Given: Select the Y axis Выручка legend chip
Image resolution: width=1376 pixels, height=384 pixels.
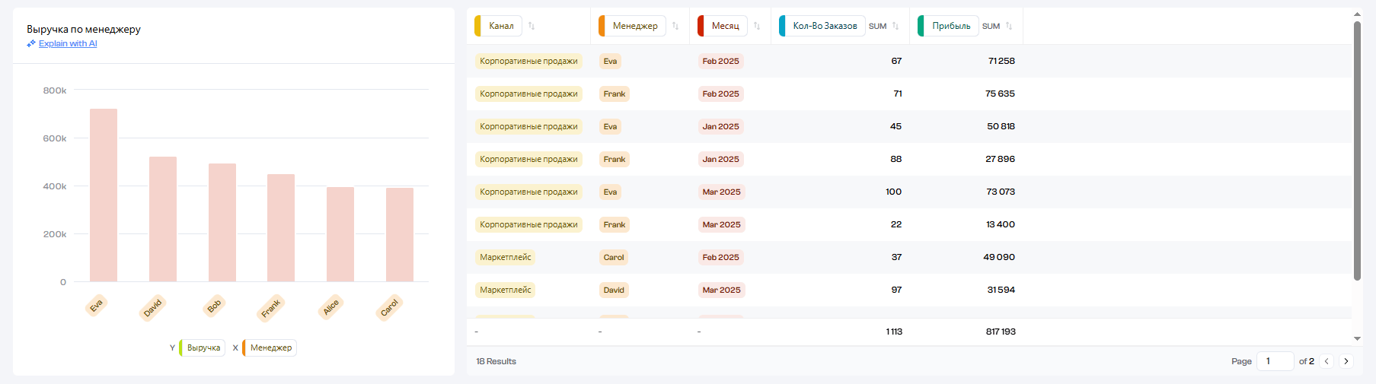Looking at the screenshot, I should pos(202,348).
